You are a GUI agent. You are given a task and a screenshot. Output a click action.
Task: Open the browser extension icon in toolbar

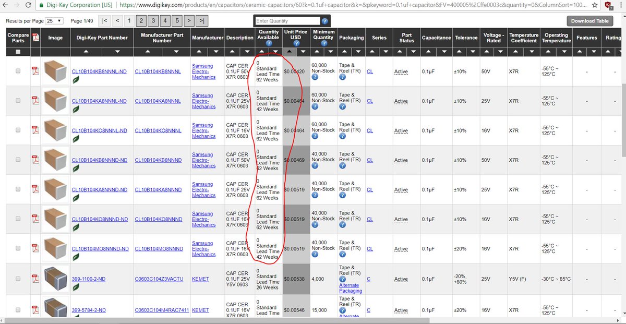608,5
